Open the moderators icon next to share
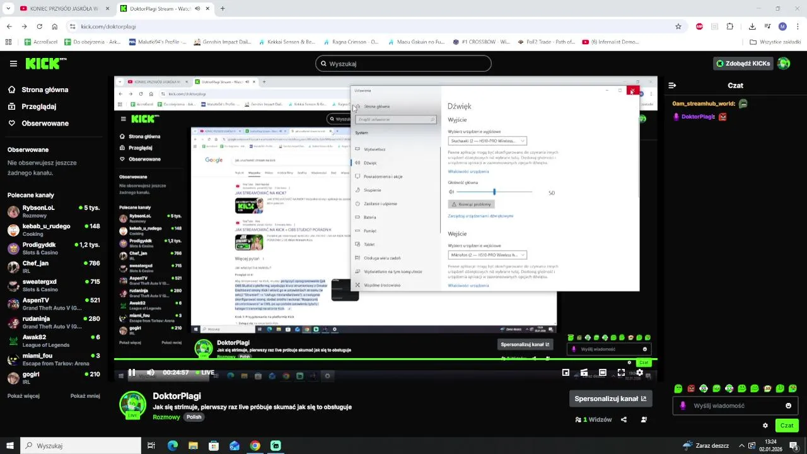 (x=644, y=419)
